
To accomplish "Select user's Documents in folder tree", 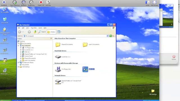I will pos(30,60).
